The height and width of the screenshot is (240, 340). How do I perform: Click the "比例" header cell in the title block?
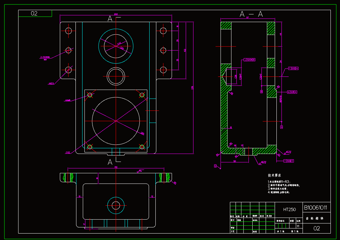coord(299,221)
